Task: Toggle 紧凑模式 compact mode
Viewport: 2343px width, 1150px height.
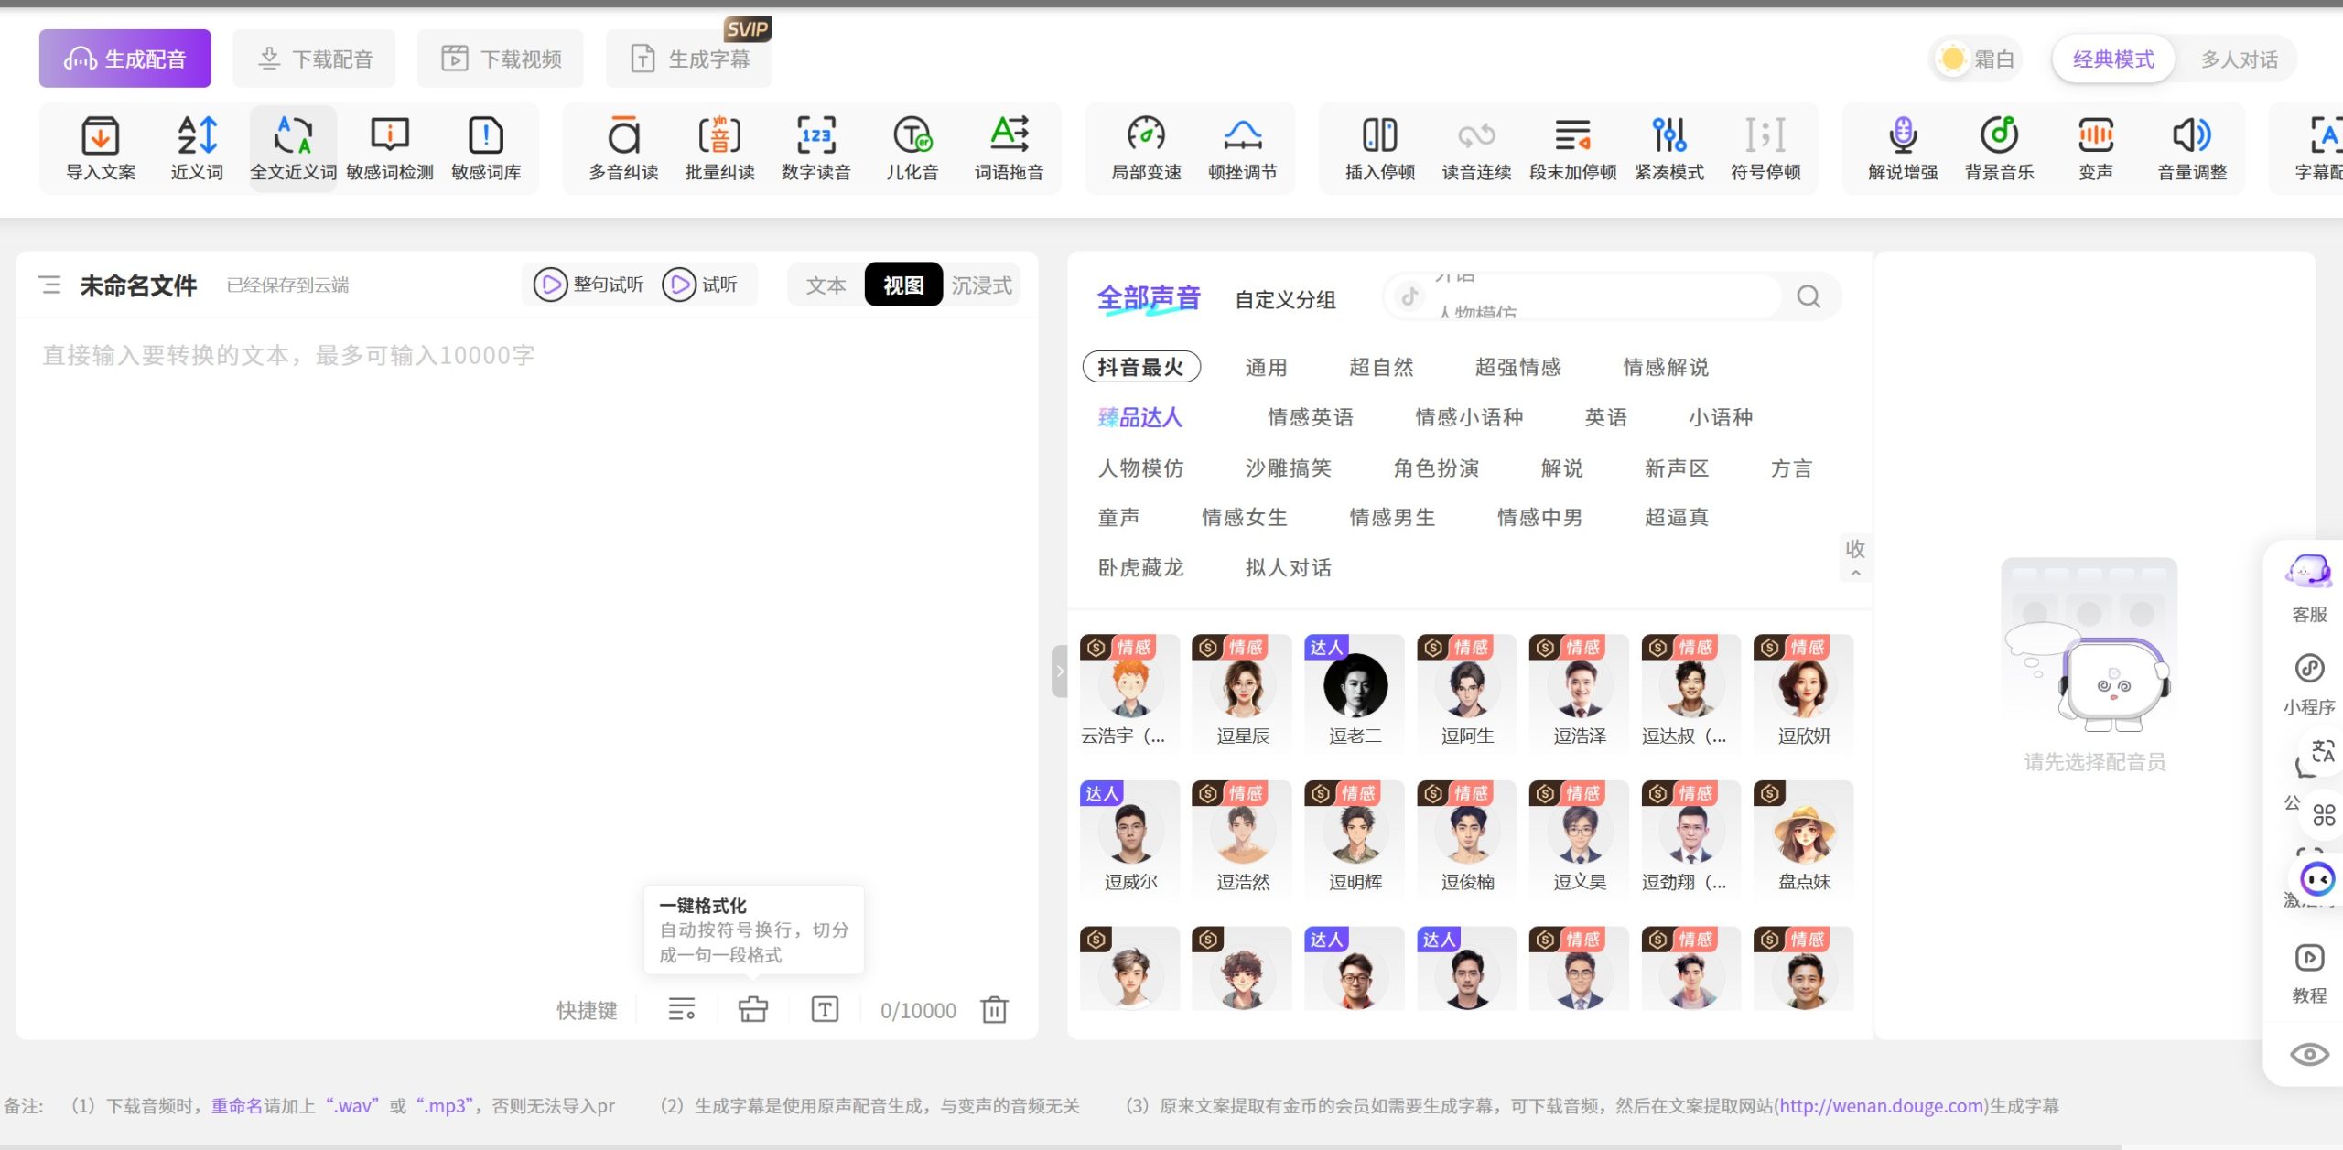Action: (x=1669, y=147)
